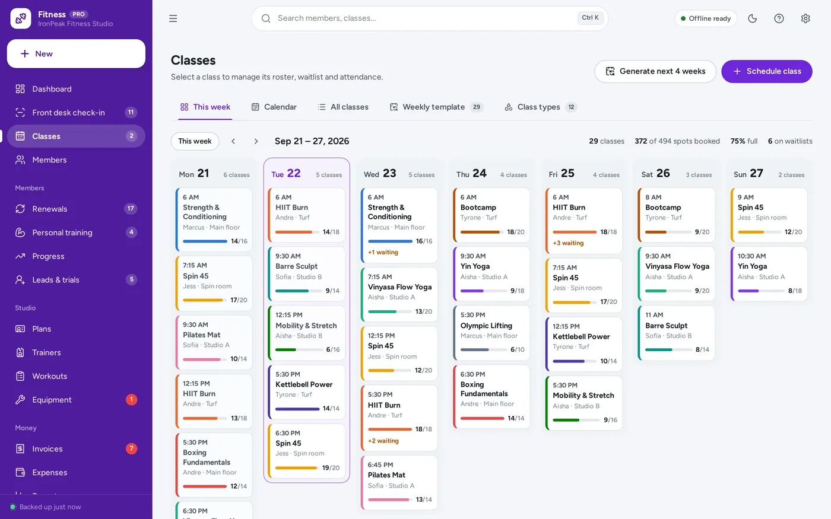Image resolution: width=831 pixels, height=519 pixels.
Task: Open the Weekly template tab
Action: tap(436, 107)
